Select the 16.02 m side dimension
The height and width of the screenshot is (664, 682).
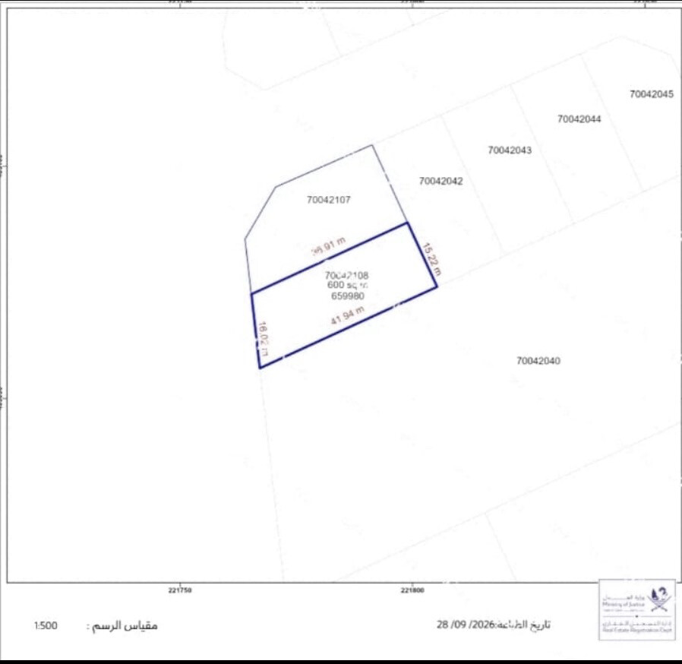click(264, 339)
